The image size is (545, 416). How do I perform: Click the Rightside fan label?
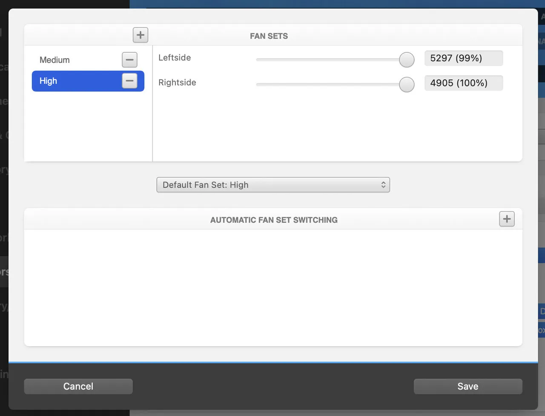click(177, 83)
